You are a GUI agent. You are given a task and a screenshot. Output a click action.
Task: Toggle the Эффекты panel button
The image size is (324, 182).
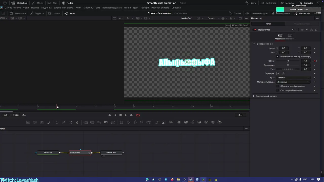(x=37, y=13)
